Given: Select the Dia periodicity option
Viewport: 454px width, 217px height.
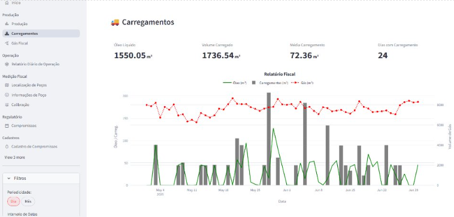Looking at the screenshot, I should click(x=14, y=201).
